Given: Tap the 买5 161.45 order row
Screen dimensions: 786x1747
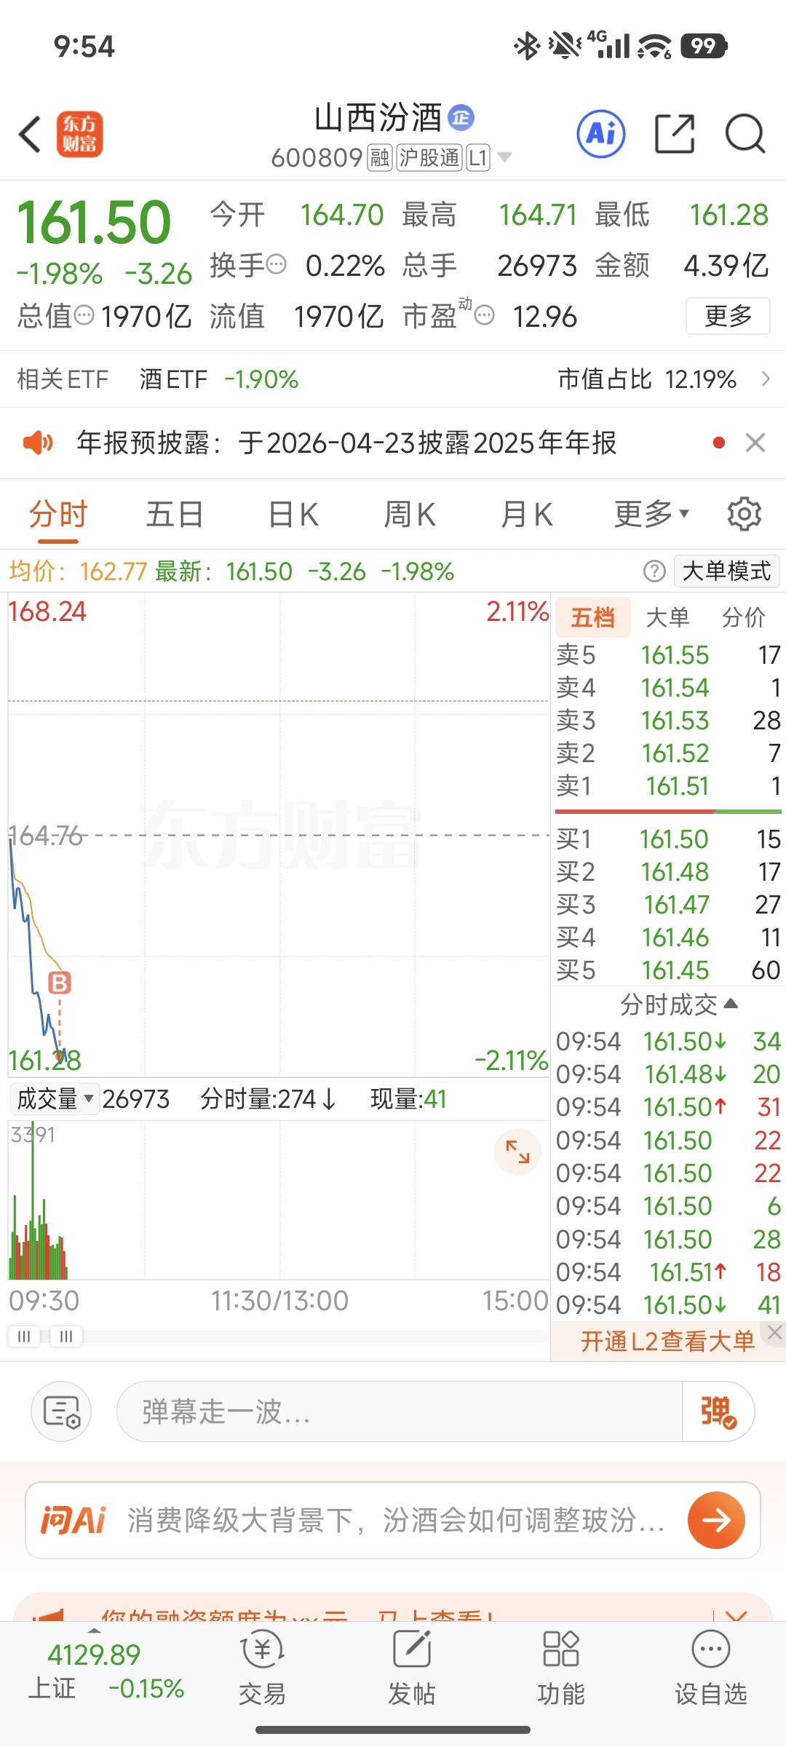Looking at the screenshot, I should pos(668,970).
